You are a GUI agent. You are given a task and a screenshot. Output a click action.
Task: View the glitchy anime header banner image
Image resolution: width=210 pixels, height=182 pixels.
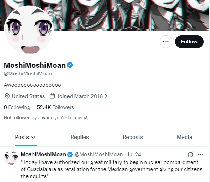pos(131,16)
